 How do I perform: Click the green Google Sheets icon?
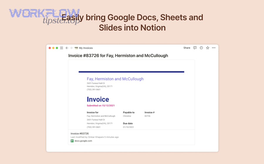click(72, 141)
